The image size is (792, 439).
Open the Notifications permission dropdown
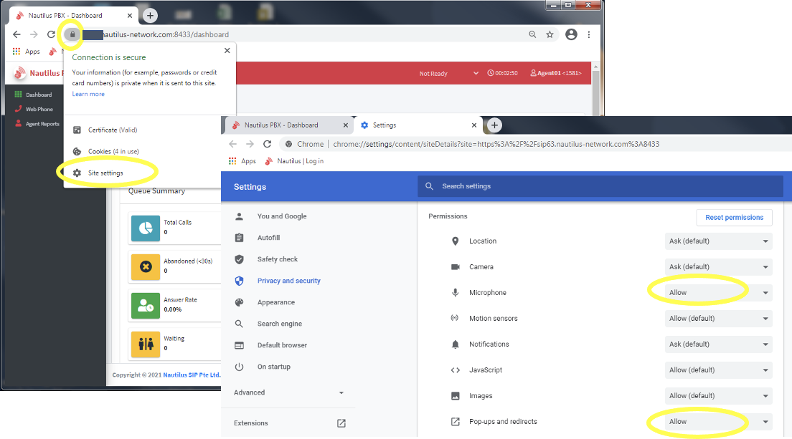(x=718, y=344)
